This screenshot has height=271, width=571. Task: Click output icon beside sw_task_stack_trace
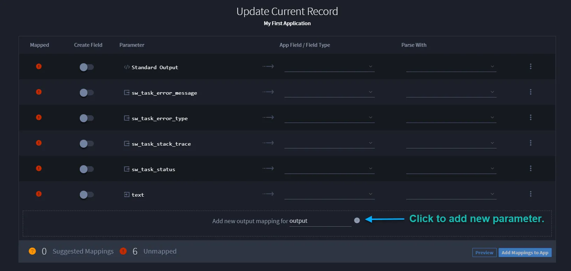[x=127, y=144]
